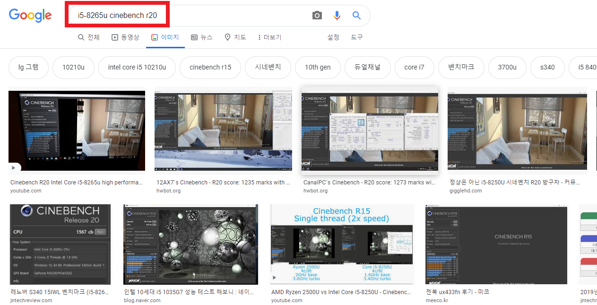Open the 인텔 10세대 i5 1035G7 thumbnail

(191, 244)
